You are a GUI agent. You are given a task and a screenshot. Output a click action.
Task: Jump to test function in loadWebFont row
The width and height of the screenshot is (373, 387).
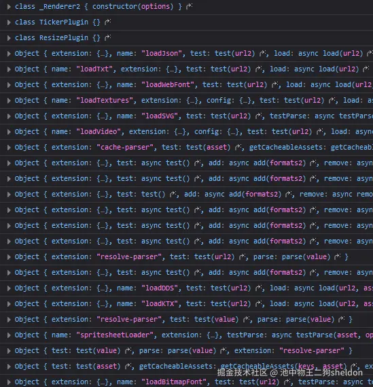tap(274, 84)
